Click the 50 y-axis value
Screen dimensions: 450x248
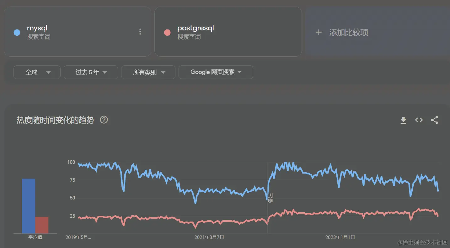pyautogui.click(x=72, y=198)
